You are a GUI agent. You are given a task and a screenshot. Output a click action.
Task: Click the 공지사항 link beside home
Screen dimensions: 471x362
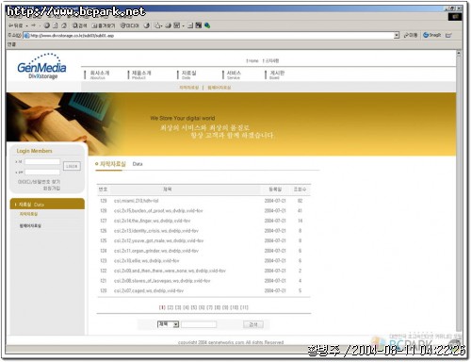coord(270,60)
